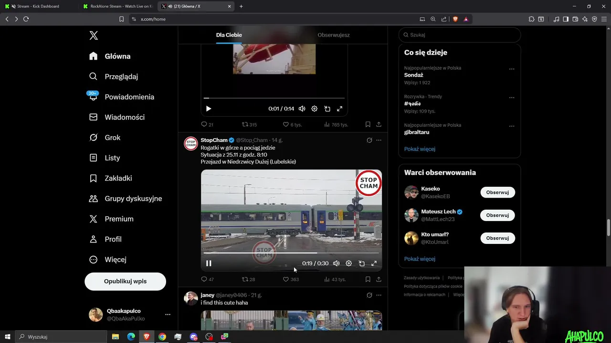Click Grok icon on StopCham tweet

[x=369, y=140]
